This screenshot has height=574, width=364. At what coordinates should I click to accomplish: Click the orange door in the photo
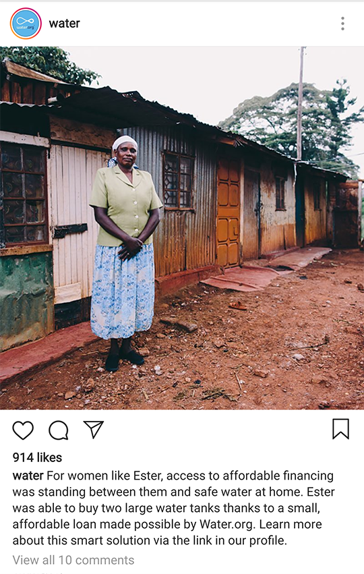tap(229, 212)
